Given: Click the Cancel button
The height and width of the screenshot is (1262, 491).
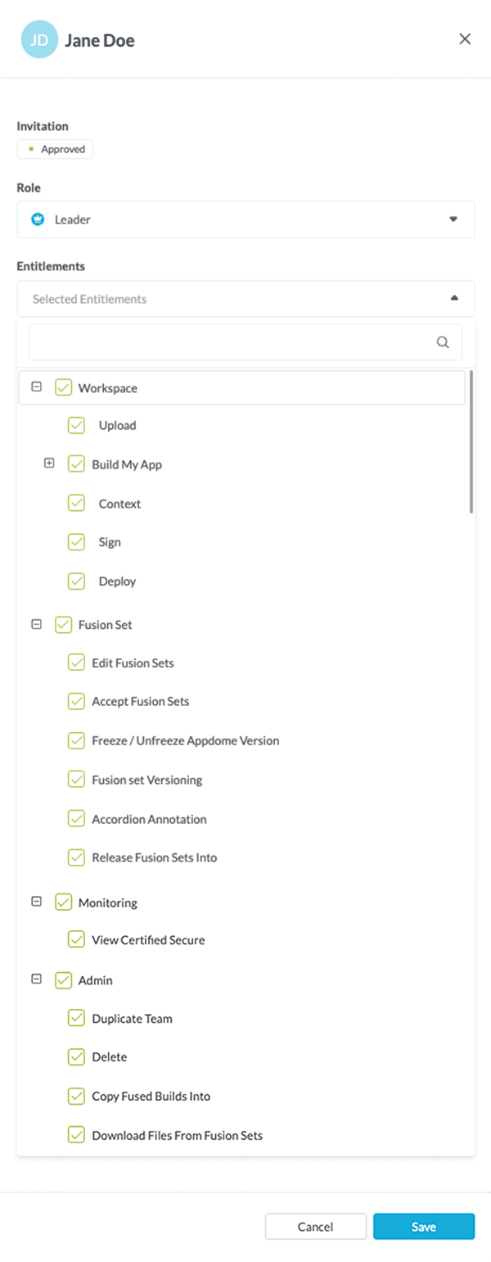Looking at the screenshot, I should click(x=315, y=1226).
